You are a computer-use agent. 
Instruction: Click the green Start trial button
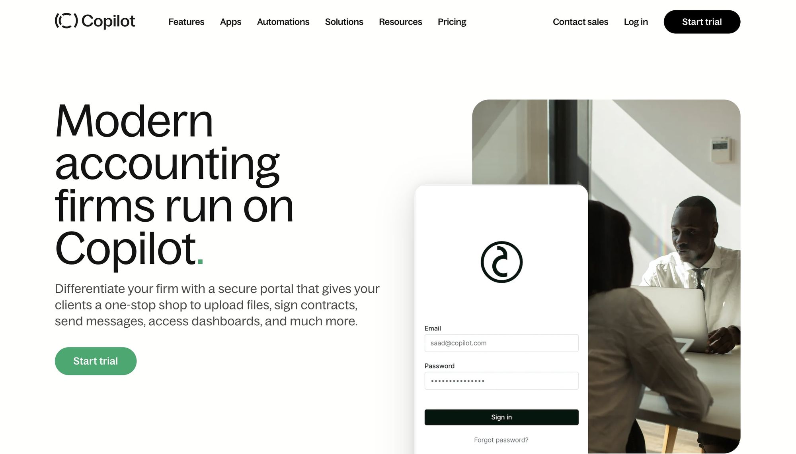95,361
